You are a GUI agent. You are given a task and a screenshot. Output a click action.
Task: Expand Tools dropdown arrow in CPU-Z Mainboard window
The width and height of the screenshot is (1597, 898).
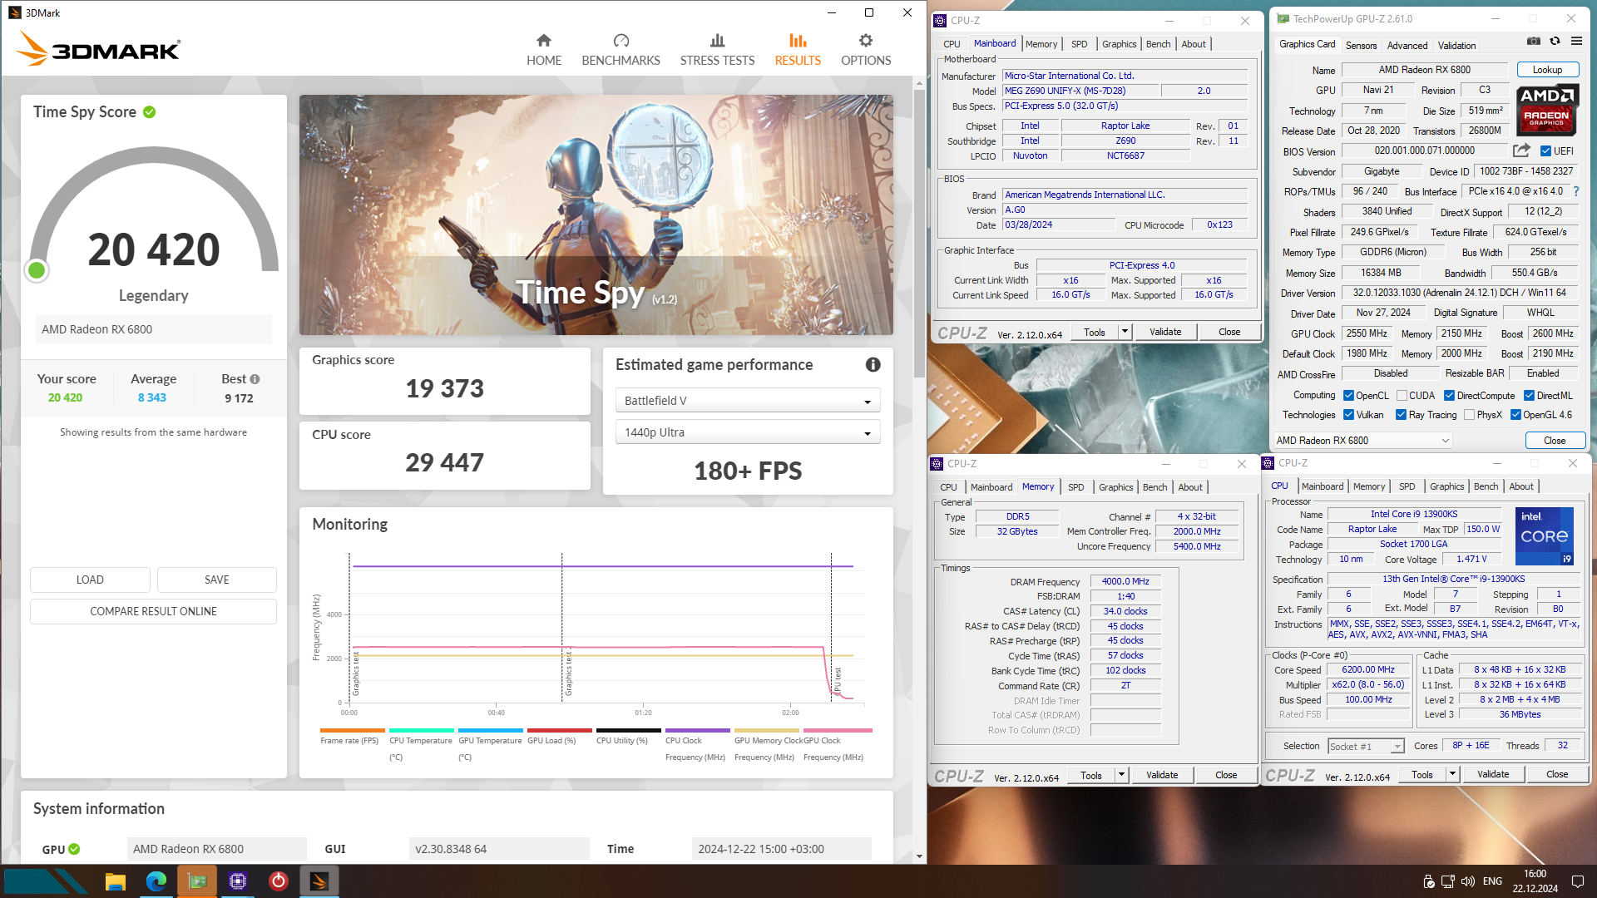point(1125,332)
